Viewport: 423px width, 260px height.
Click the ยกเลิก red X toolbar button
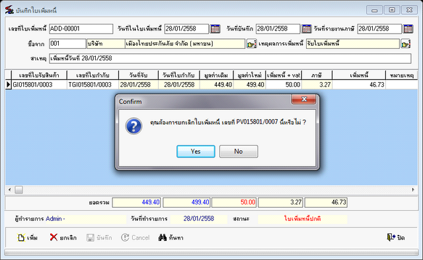click(63, 238)
